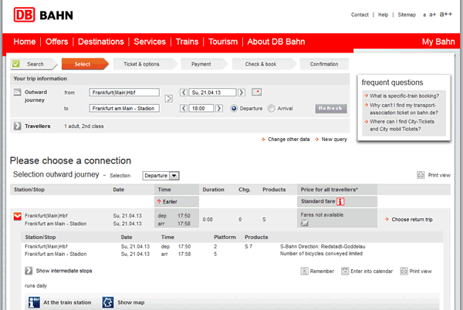Click the Standard fare info icon
Image resolution: width=463 pixels, height=310 pixels.
click(339, 202)
